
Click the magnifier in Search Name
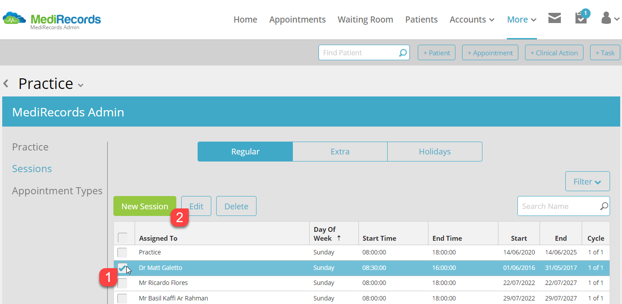(x=604, y=206)
